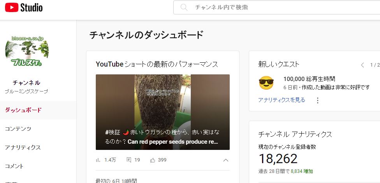Select the 100,000 総再生時間 quest title
This screenshot has height=183, width=380.
pos(310,79)
